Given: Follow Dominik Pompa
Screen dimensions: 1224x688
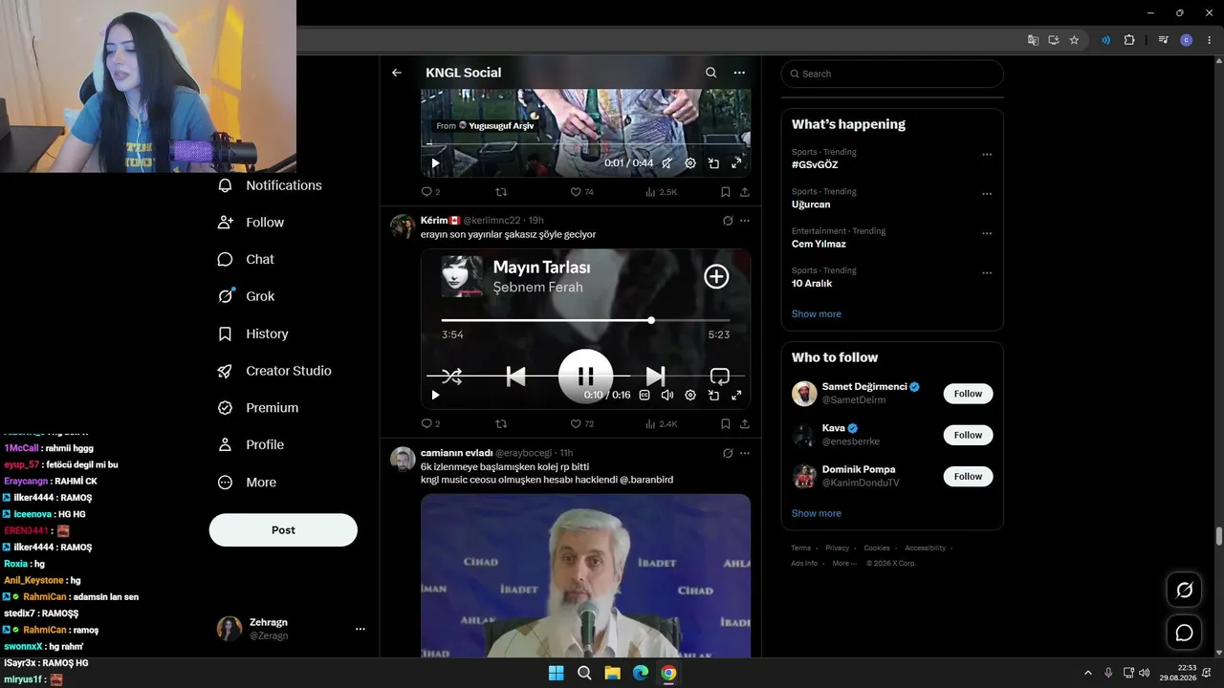Looking at the screenshot, I should coord(968,476).
